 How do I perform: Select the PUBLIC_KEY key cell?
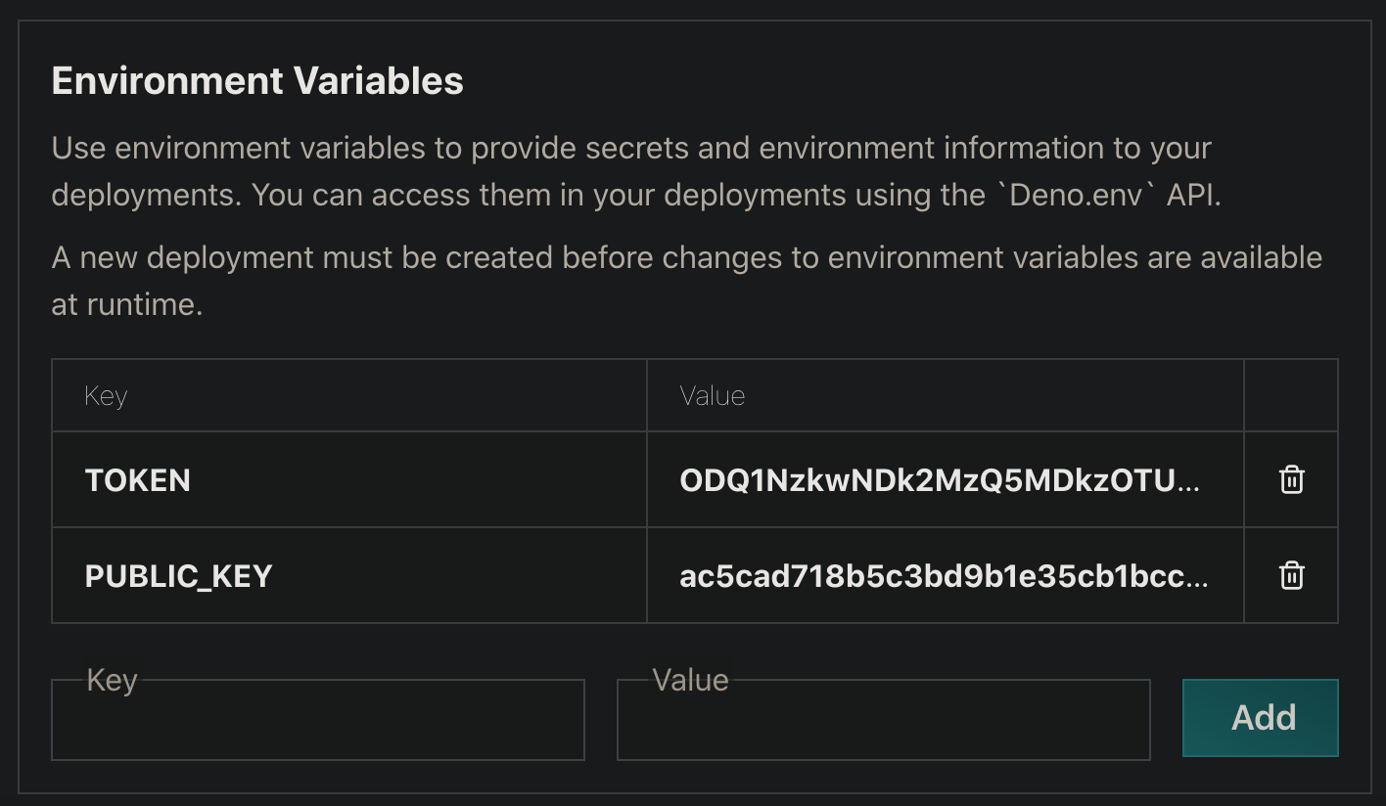tap(178, 576)
